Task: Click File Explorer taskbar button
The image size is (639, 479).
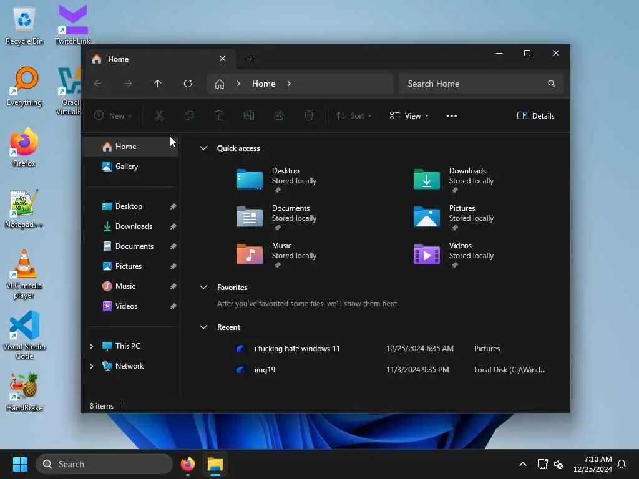Action: pyautogui.click(x=215, y=464)
